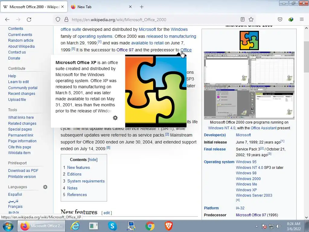Launch Internet Explorer from the taskbar

(75, 226)
